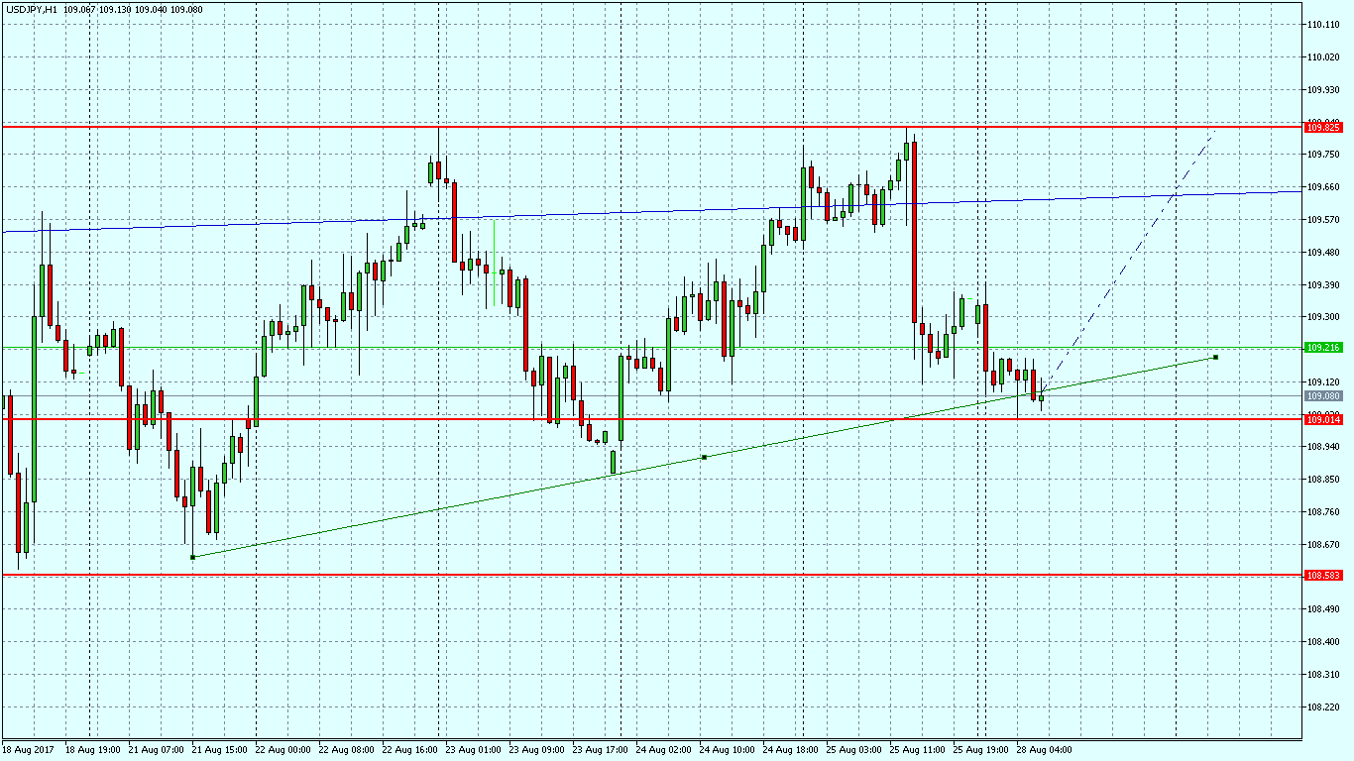
Task: Click the 23 Aug 01:00 time label
Action: pos(475,750)
